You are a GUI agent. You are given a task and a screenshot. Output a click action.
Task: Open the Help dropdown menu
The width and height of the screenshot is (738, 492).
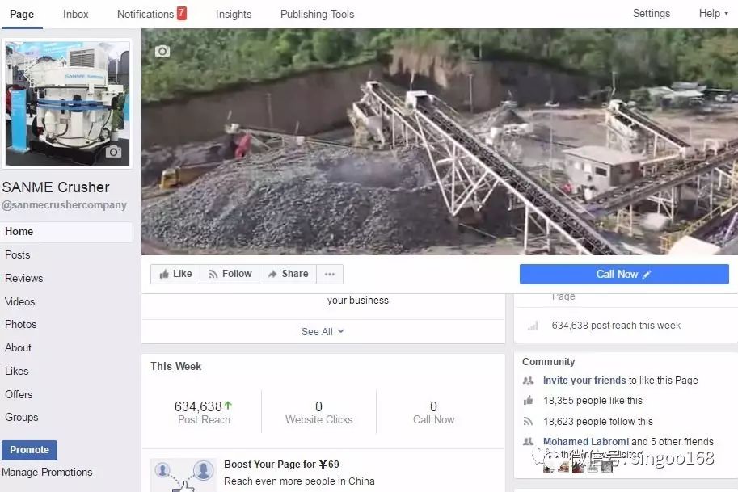[713, 14]
